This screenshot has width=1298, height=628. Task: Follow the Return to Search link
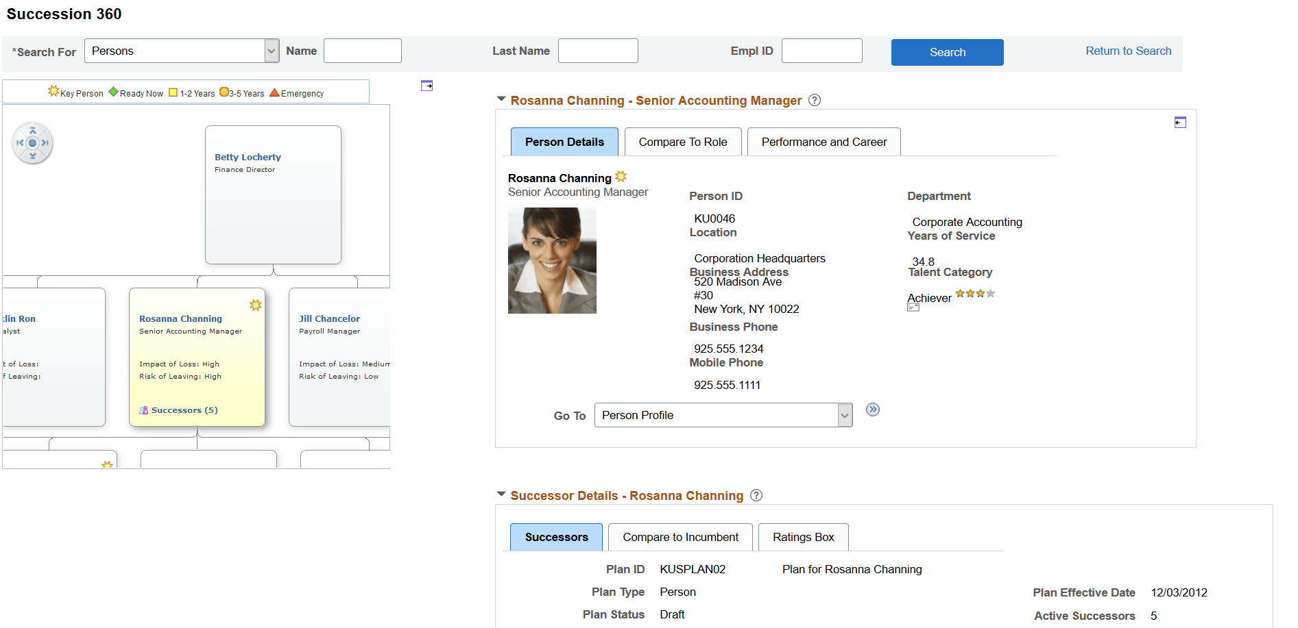tap(1129, 51)
